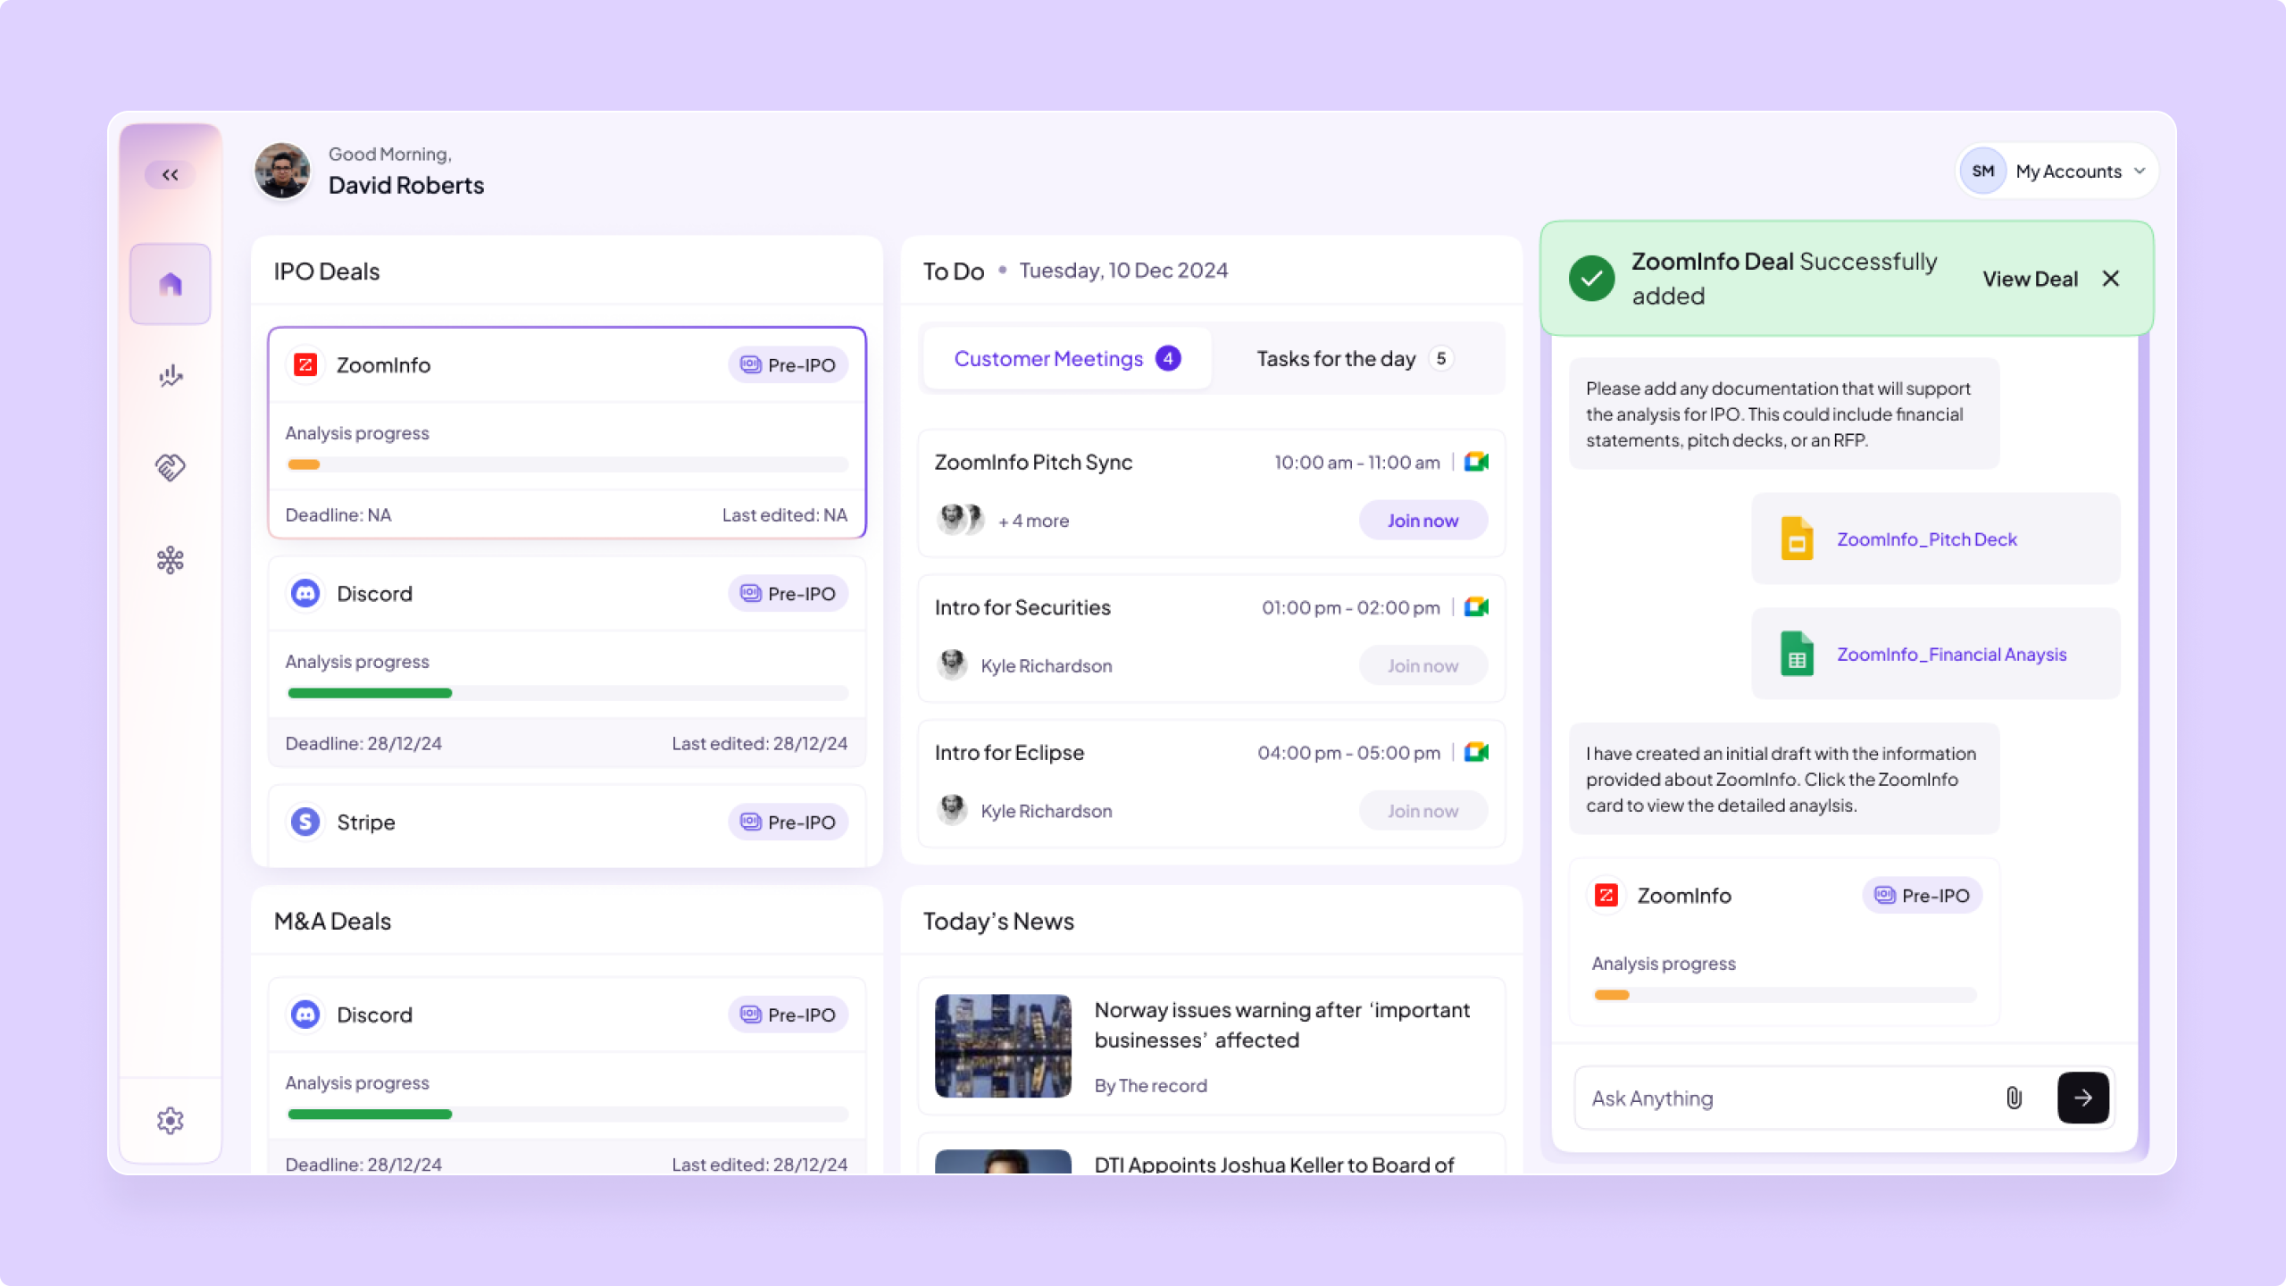2286x1286 pixels.
Task: Click Pre-IPO tag on IPO Deals ZoomInfo card
Action: coord(788,364)
